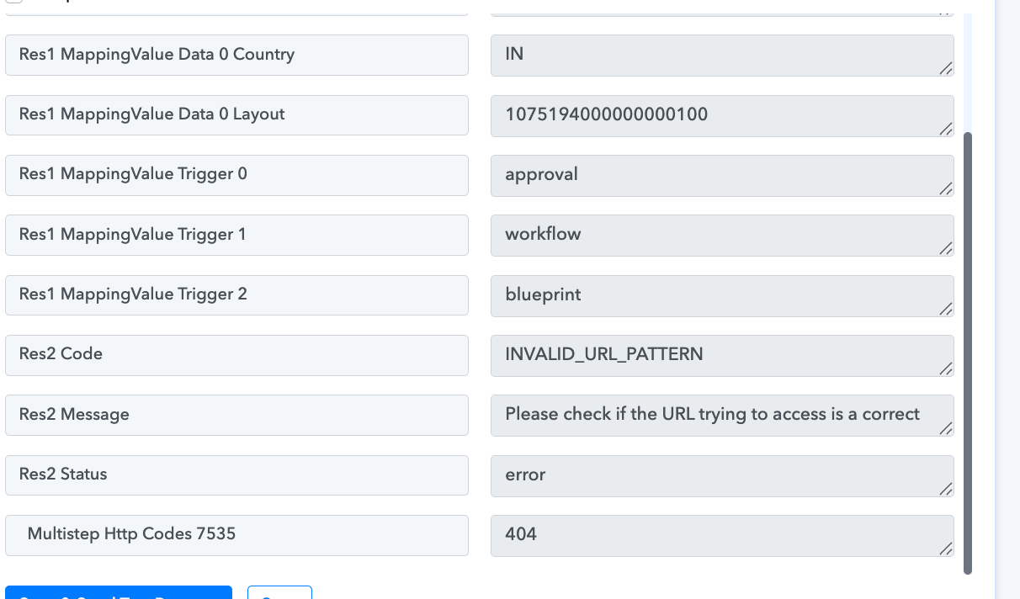
Task: Select the approval trigger value box
Action: tap(721, 175)
